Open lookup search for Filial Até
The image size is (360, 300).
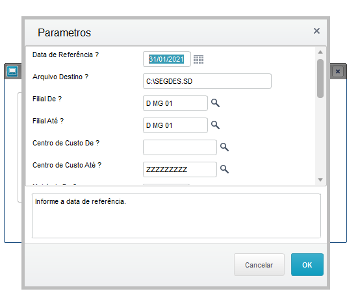[x=215, y=125]
